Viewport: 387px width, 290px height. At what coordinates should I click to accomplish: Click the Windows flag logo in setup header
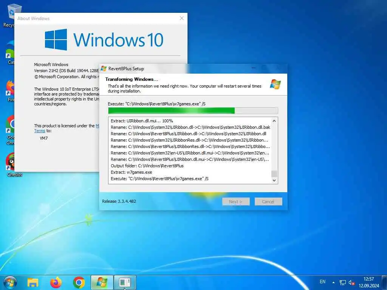276,84
